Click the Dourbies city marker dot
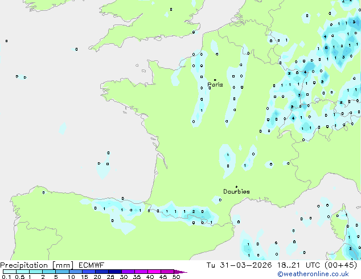Image resolution: width=361 pixels, height=279 pixels. pyautogui.click(x=236, y=187)
